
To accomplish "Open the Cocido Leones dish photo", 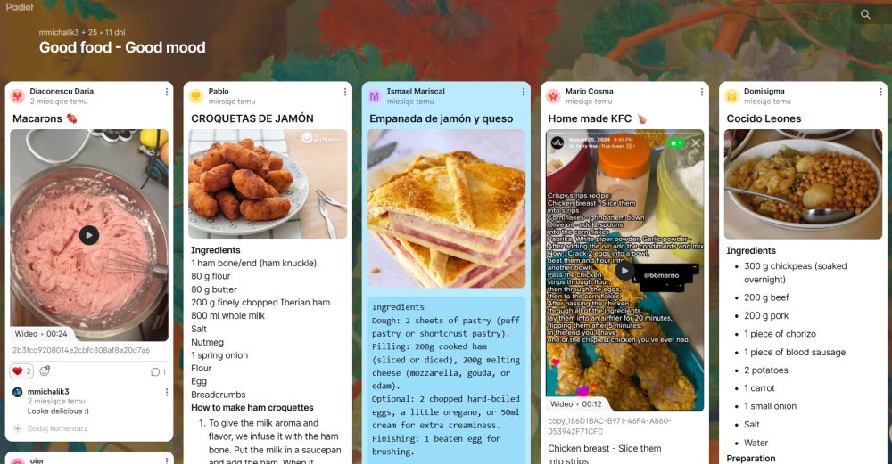I will click(804, 184).
